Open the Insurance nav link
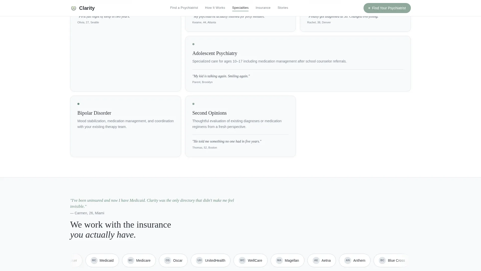Screen dimensions: 481x271 coord(263,8)
